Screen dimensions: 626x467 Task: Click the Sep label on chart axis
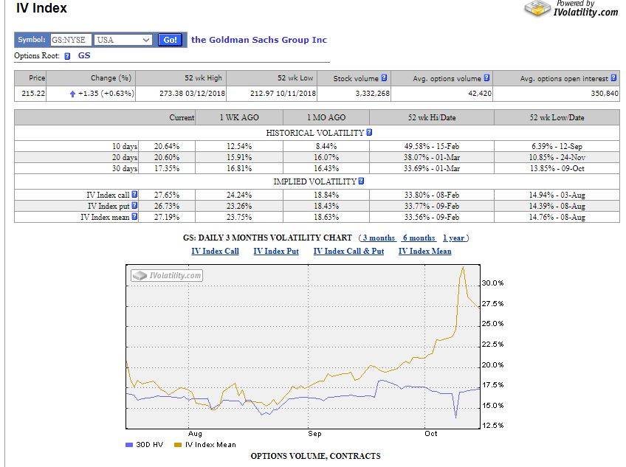tap(314, 434)
